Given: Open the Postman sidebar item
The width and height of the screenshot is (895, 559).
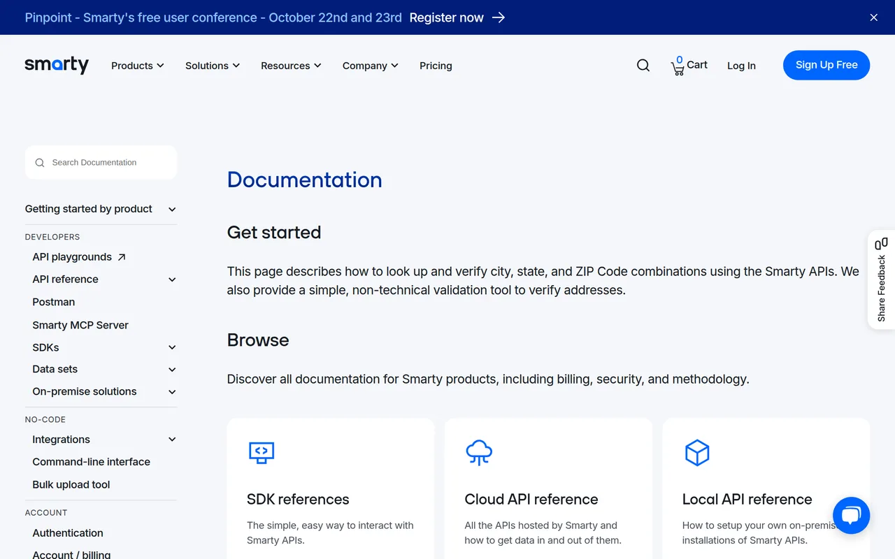Looking at the screenshot, I should (54, 302).
